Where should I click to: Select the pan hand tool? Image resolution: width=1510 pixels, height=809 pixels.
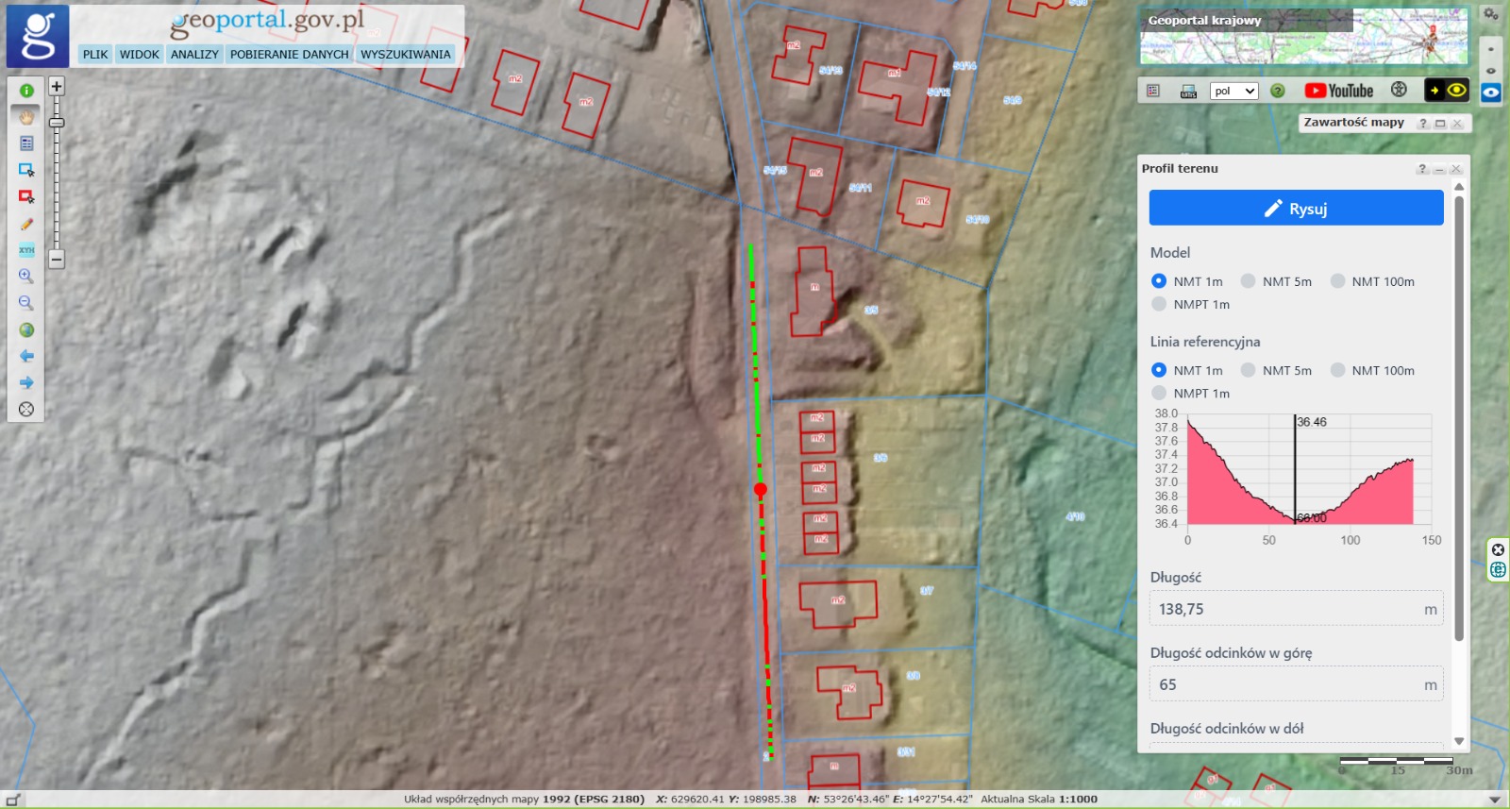(26, 117)
